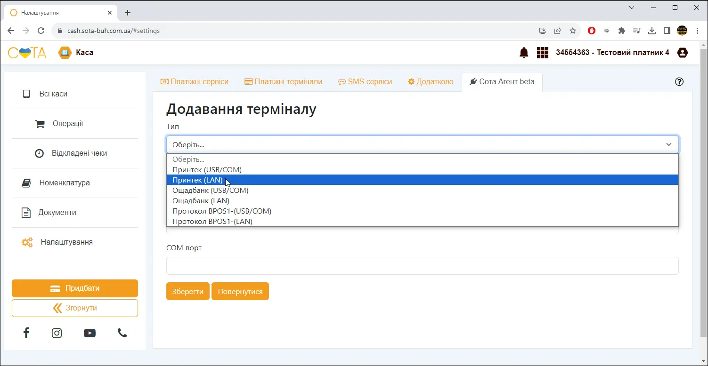
Task: Switch to Платіжні сервіси tab
Action: click(195, 82)
